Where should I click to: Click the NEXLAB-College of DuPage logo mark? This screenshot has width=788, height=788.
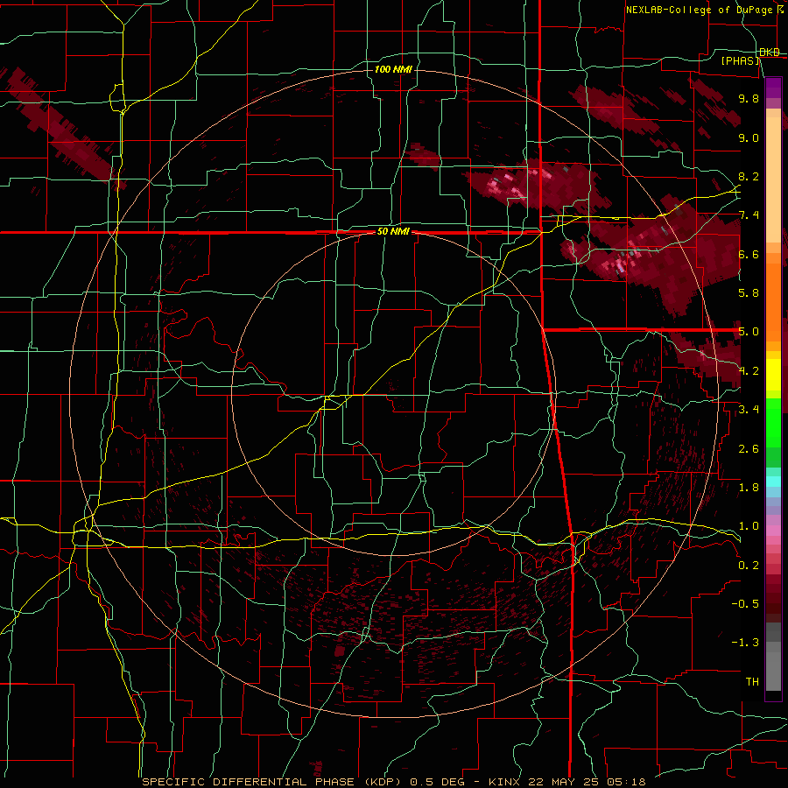780,10
